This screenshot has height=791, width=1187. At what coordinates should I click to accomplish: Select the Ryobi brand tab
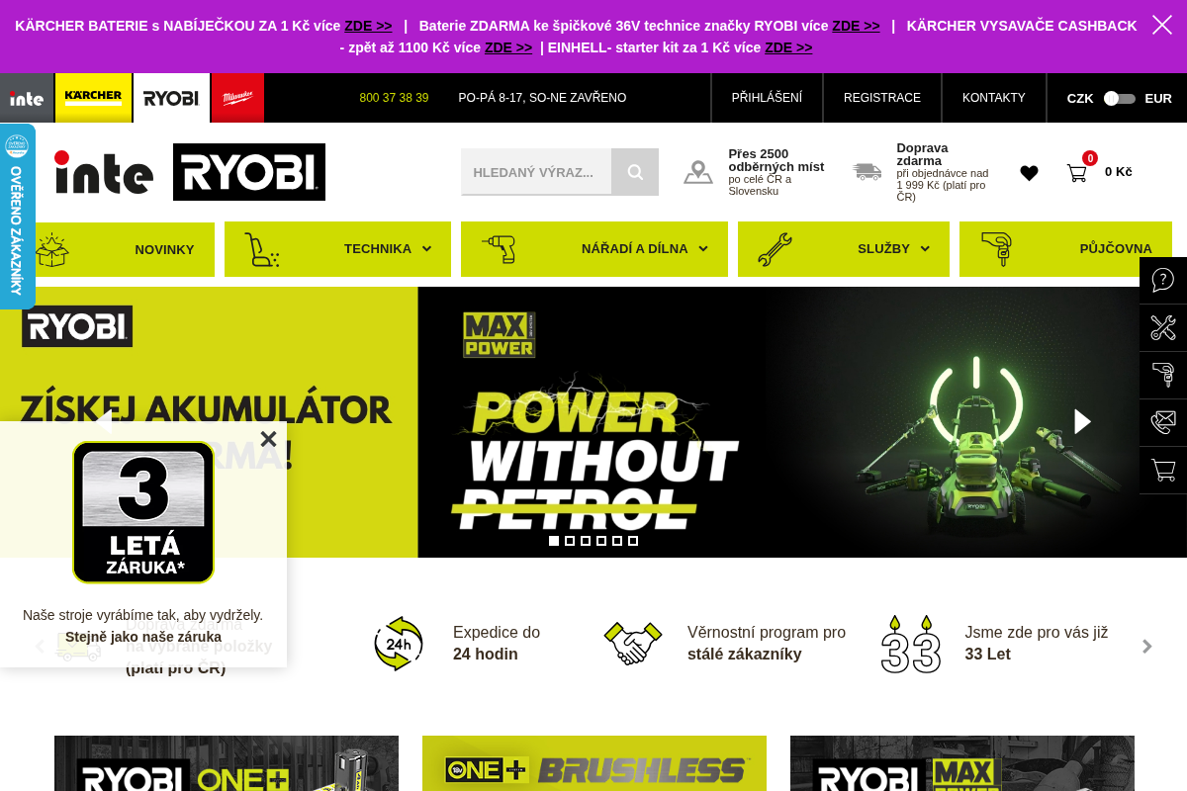pyautogui.click(x=171, y=98)
